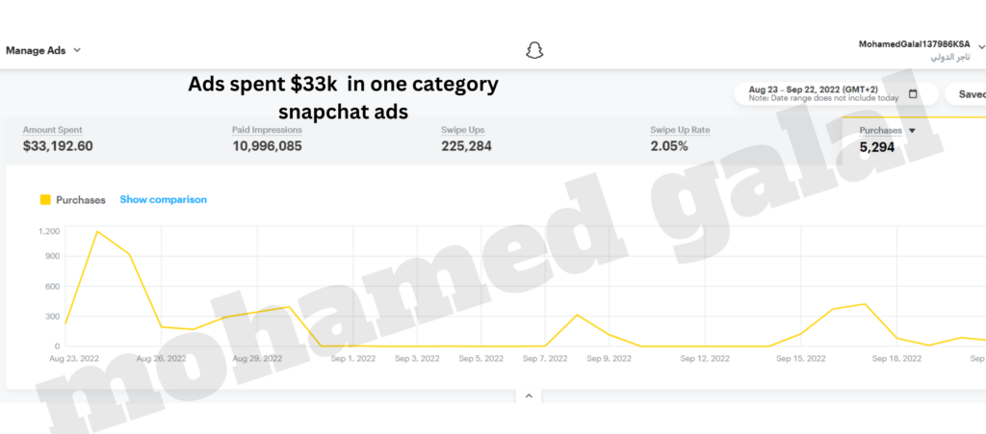
Task: Click the Sep 1, 2022 axis label
Action: [353, 358]
